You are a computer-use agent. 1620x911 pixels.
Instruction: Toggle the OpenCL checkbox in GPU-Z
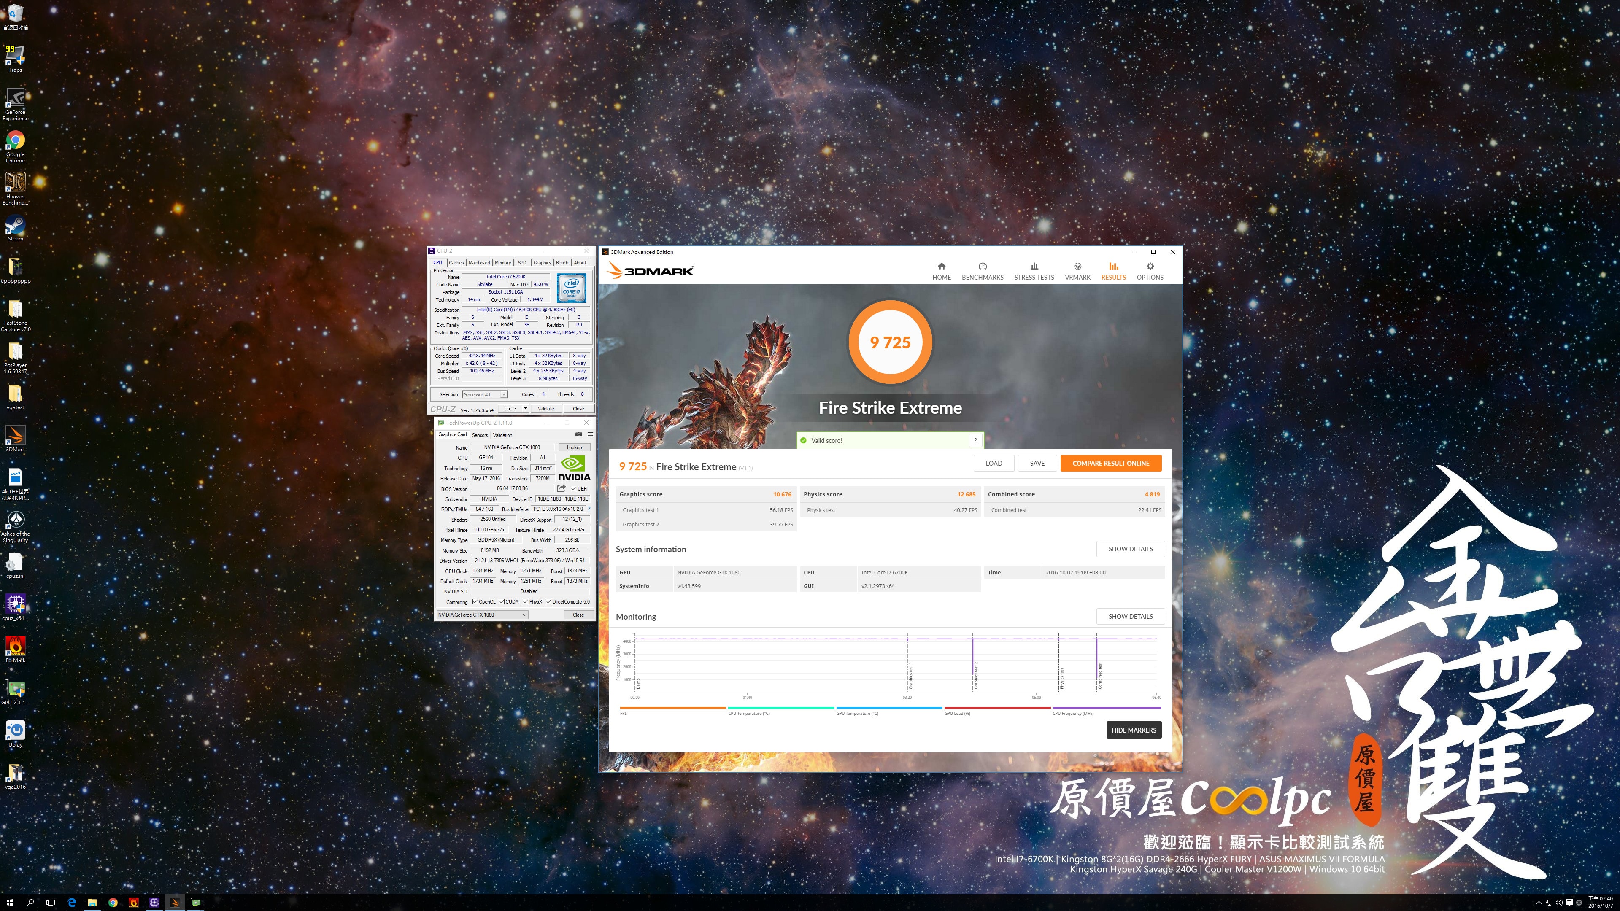point(475,602)
